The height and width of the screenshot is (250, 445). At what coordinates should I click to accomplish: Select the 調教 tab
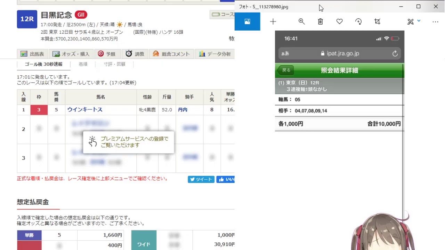coord(135,54)
